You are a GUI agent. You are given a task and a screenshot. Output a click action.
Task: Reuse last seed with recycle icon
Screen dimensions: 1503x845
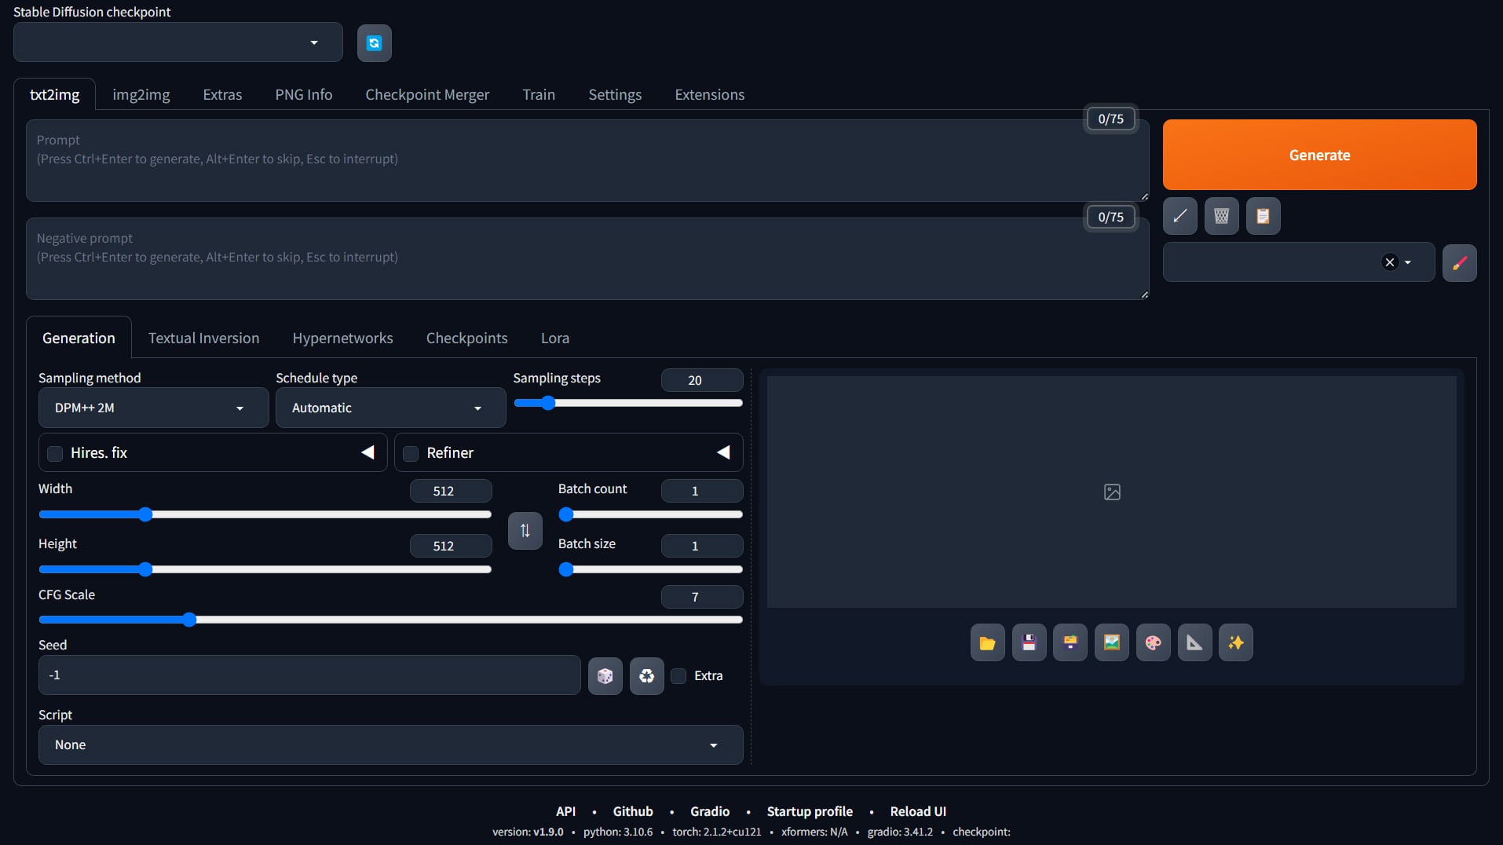(x=647, y=675)
